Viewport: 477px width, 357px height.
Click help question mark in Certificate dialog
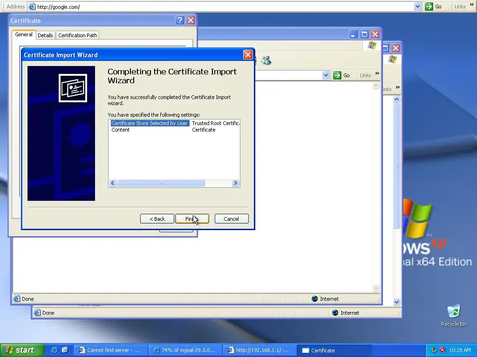coord(180,20)
